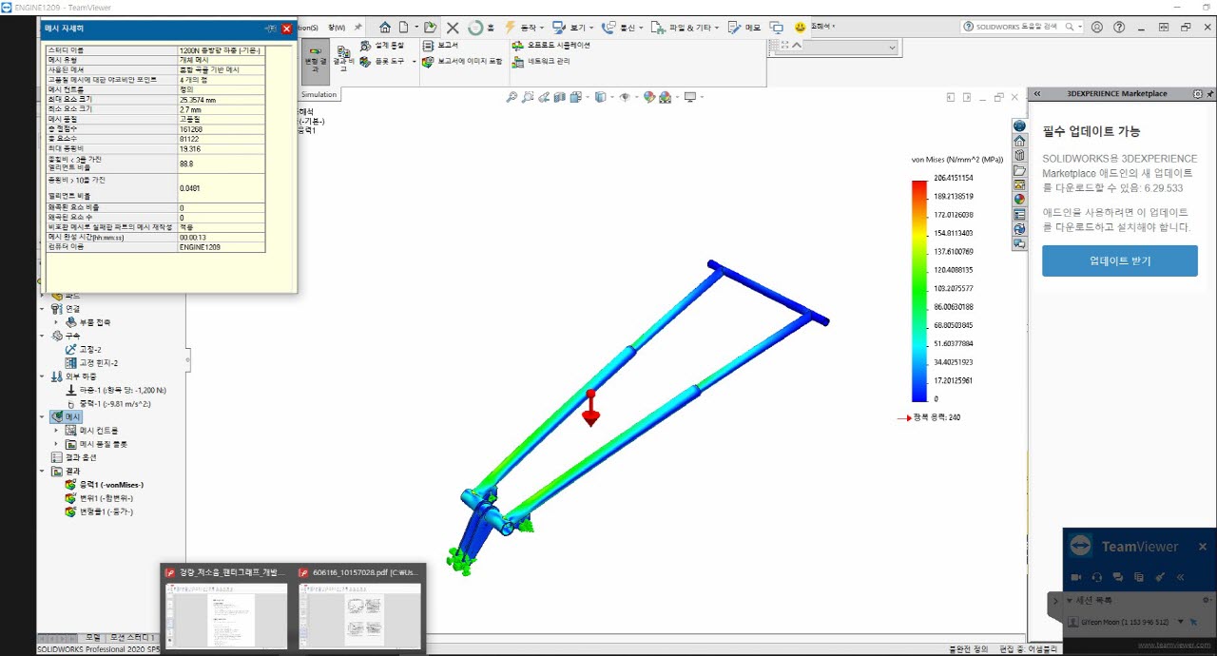Click the Edit Appearance color ball icon
Image resolution: width=1217 pixels, height=656 pixels.
coord(649,97)
